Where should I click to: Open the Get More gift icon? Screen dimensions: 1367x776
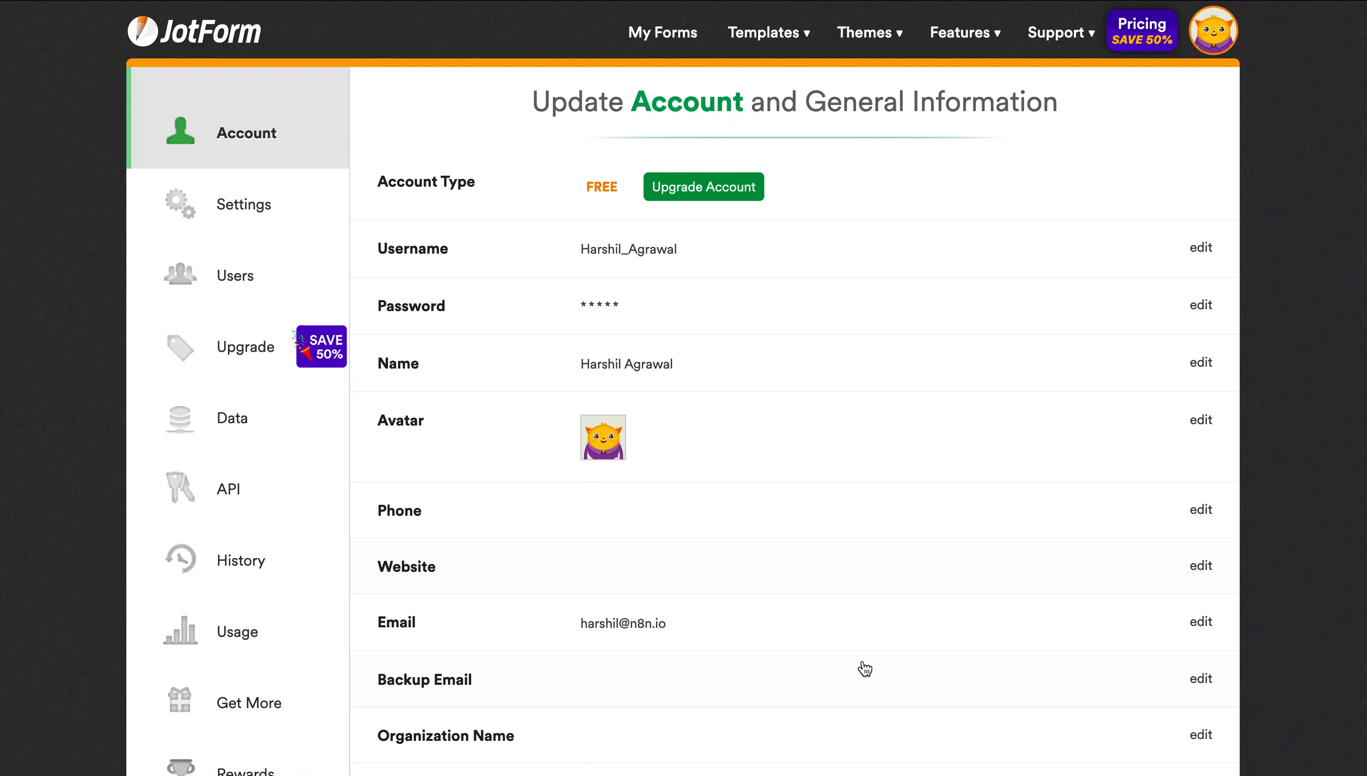click(x=179, y=700)
